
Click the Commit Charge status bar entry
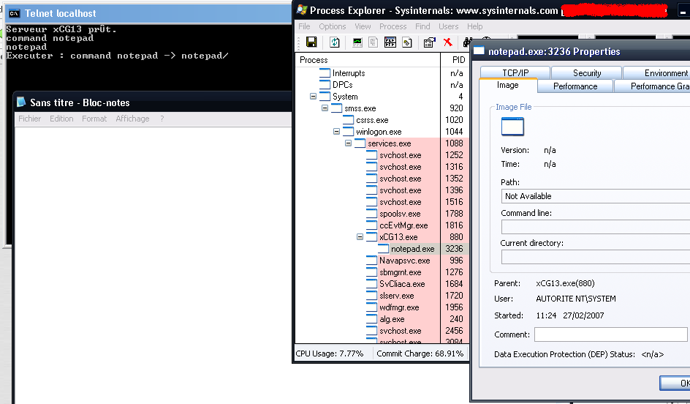420,353
